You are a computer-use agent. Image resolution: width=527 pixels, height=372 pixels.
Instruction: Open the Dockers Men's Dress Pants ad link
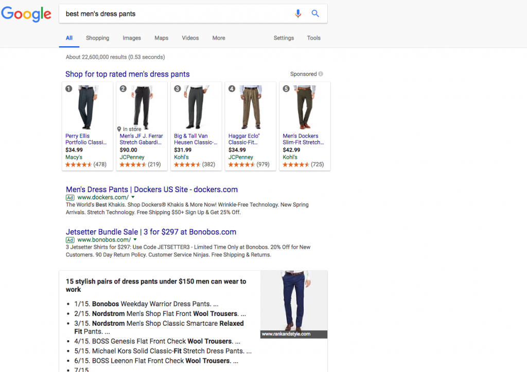151,189
